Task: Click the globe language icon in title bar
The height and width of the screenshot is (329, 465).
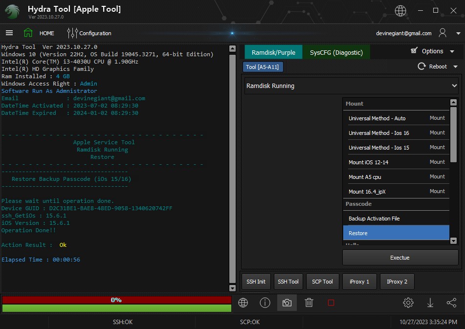Action: (400, 11)
